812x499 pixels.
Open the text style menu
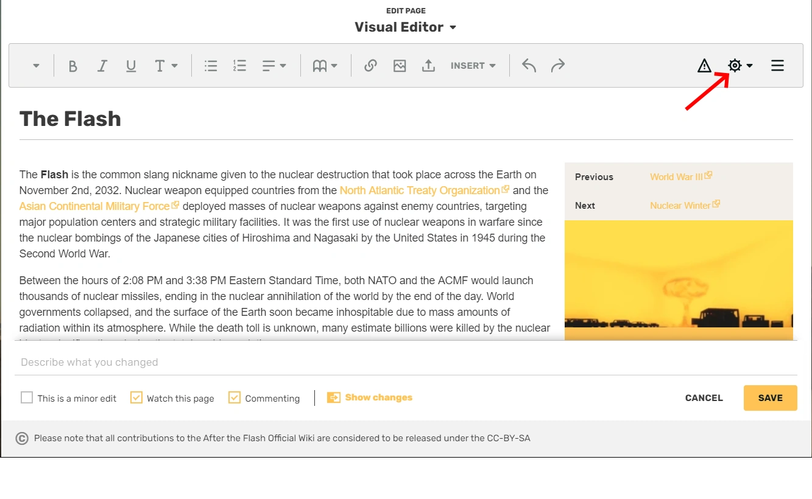click(166, 66)
